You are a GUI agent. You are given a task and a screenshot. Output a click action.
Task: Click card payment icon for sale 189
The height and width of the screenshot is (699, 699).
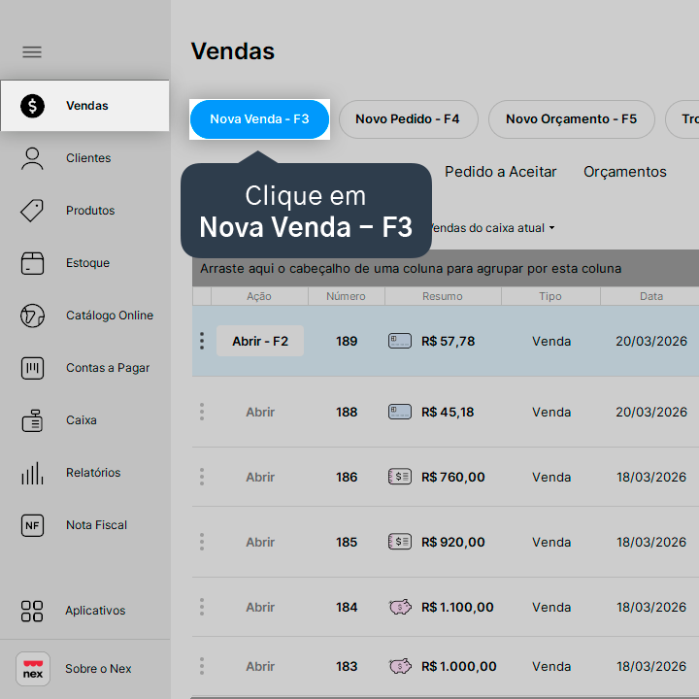click(x=400, y=341)
